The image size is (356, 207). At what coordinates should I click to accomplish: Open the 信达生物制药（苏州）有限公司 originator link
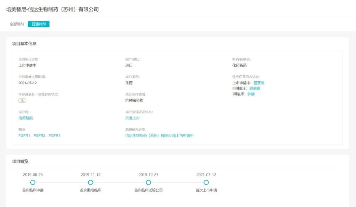coord(150,136)
